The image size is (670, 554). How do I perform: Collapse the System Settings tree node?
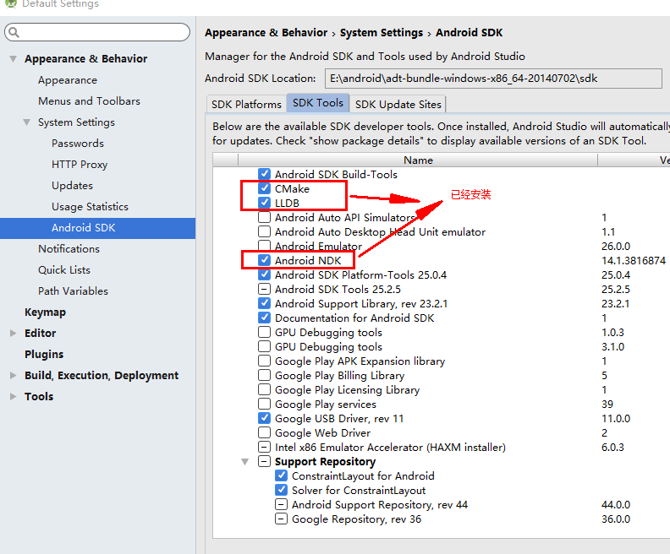click(x=26, y=122)
